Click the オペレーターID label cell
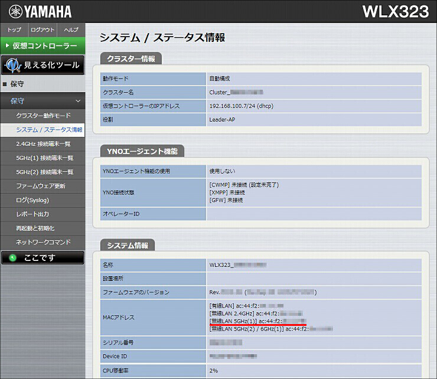Image resolution: width=437 pixels, height=379 pixels. [x=154, y=214]
